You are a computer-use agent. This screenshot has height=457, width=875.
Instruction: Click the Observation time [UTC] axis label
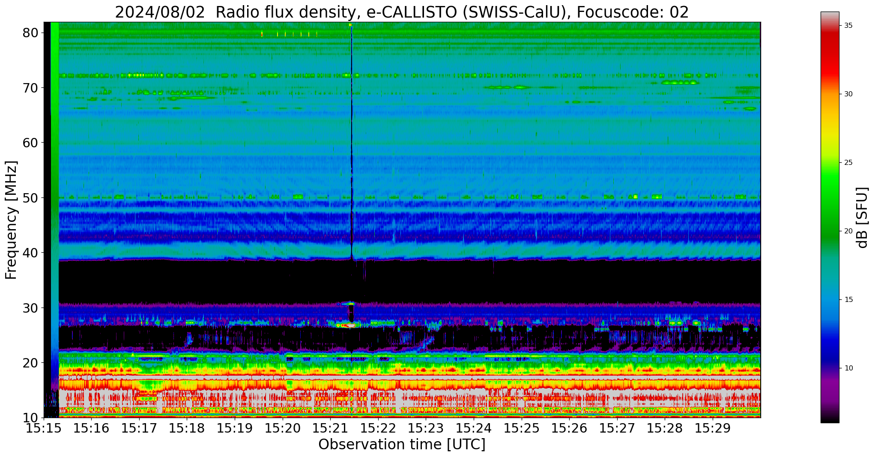[x=402, y=445]
